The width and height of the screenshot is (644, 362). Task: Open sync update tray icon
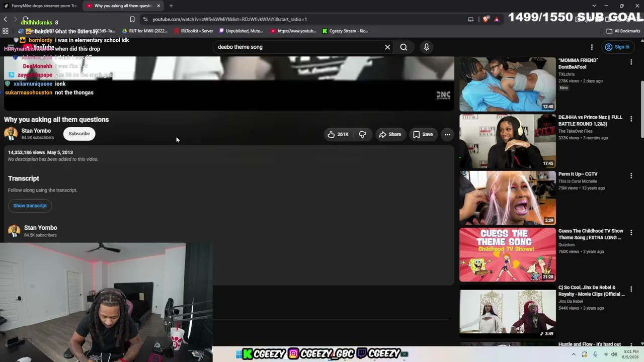point(584,354)
